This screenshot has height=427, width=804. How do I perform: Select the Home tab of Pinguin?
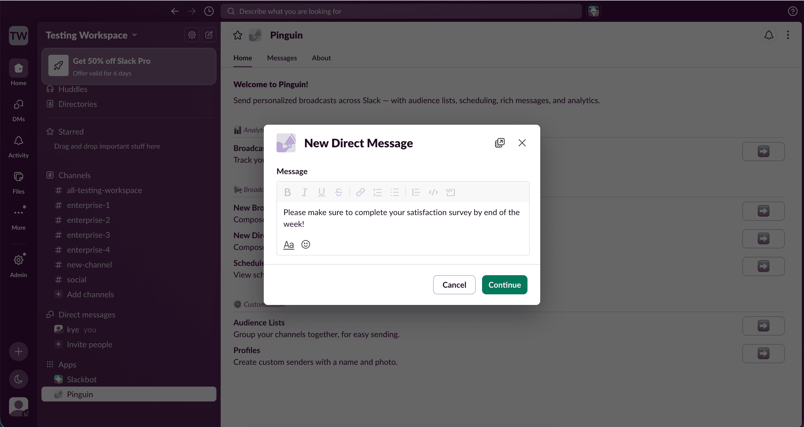(242, 58)
